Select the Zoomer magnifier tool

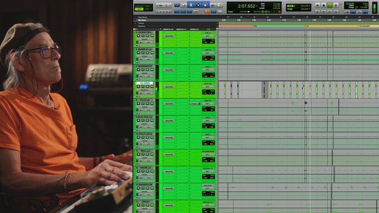coord(184,5)
